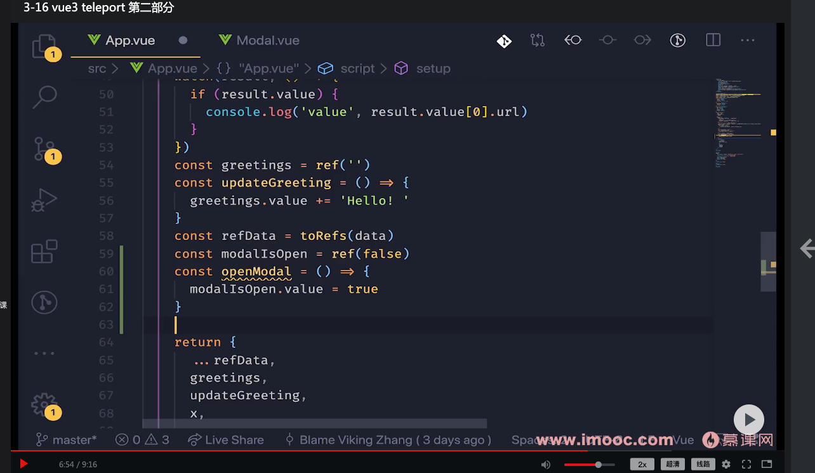This screenshot has width=815, height=473.
Task: Click the editor vertical scrollbar thumb
Action: click(x=768, y=262)
